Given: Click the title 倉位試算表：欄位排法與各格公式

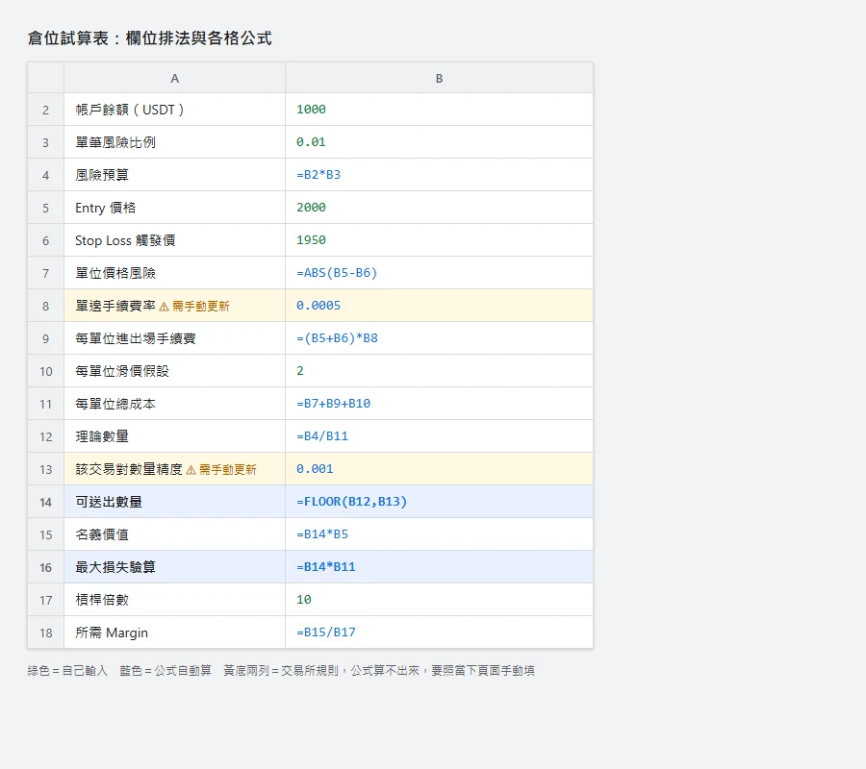Looking at the screenshot, I should click(150, 38).
